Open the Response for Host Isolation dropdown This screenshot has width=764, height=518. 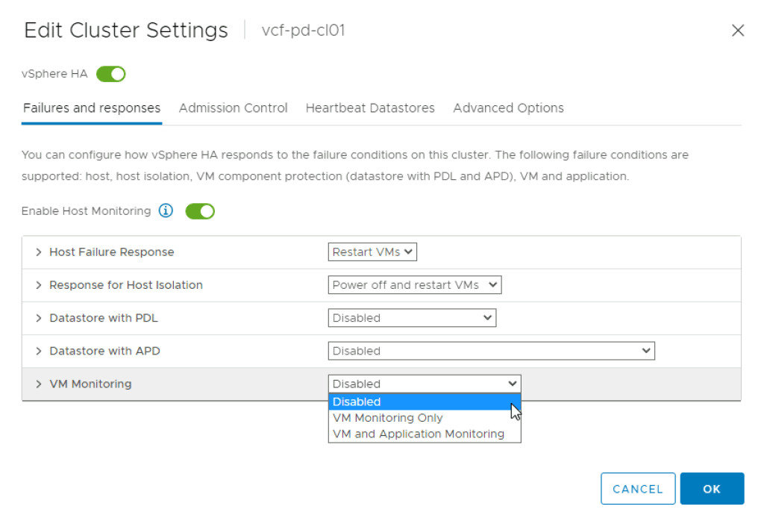(x=415, y=285)
